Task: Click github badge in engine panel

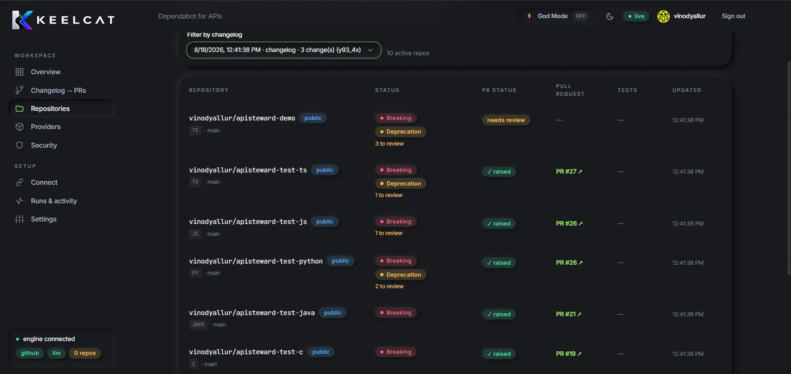Action: tap(30, 353)
